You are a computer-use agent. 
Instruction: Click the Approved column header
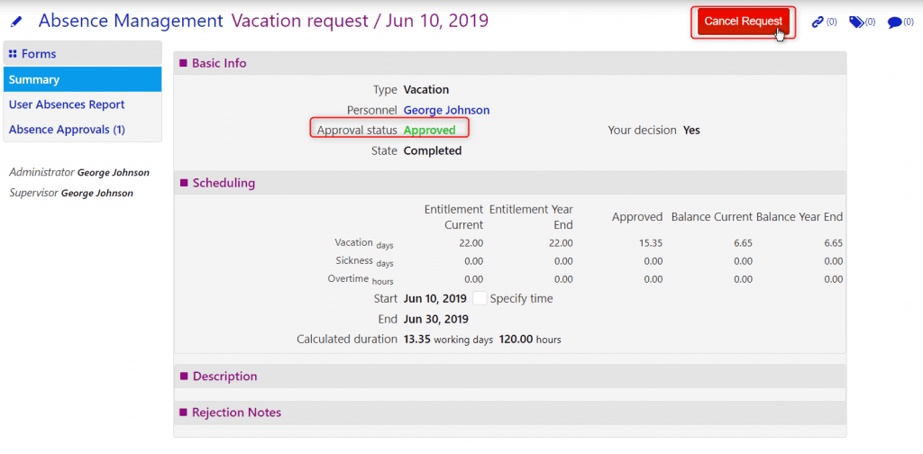coord(637,217)
